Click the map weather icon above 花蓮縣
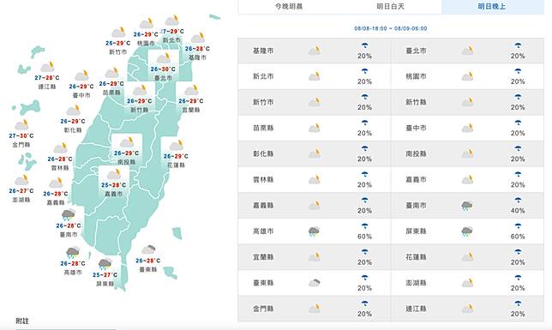This screenshot has height=330, width=552. coord(177,145)
